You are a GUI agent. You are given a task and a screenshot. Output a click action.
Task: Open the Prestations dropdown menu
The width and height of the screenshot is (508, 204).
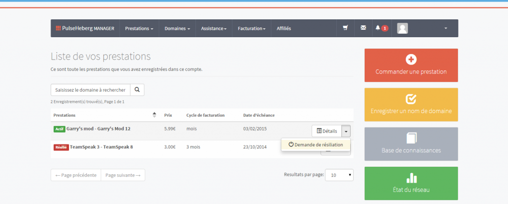click(x=139, y=28)
